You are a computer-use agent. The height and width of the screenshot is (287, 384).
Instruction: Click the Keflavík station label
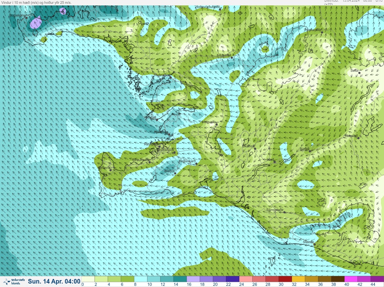point(104,168)
